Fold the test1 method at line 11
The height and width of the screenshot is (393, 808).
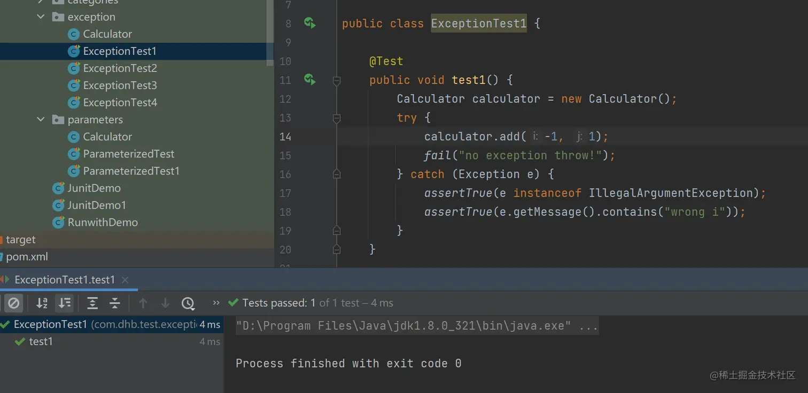click(x=337, y=81)
